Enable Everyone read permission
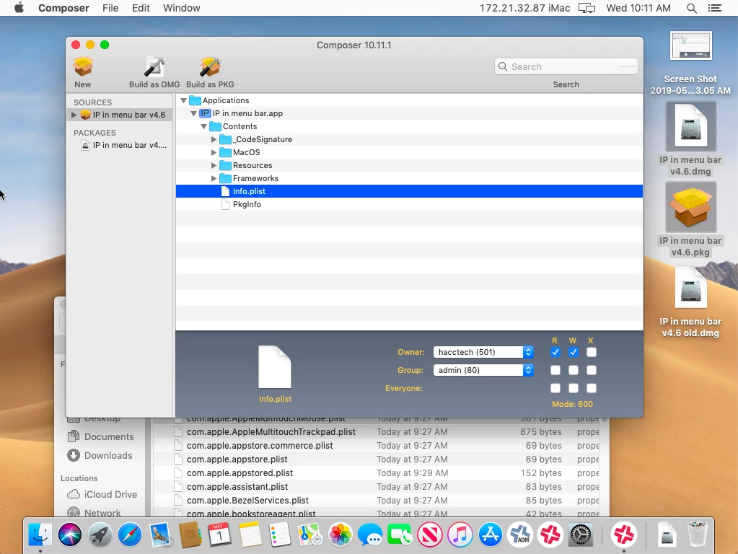This screenshot has height=554, width=738. point(555,388)
